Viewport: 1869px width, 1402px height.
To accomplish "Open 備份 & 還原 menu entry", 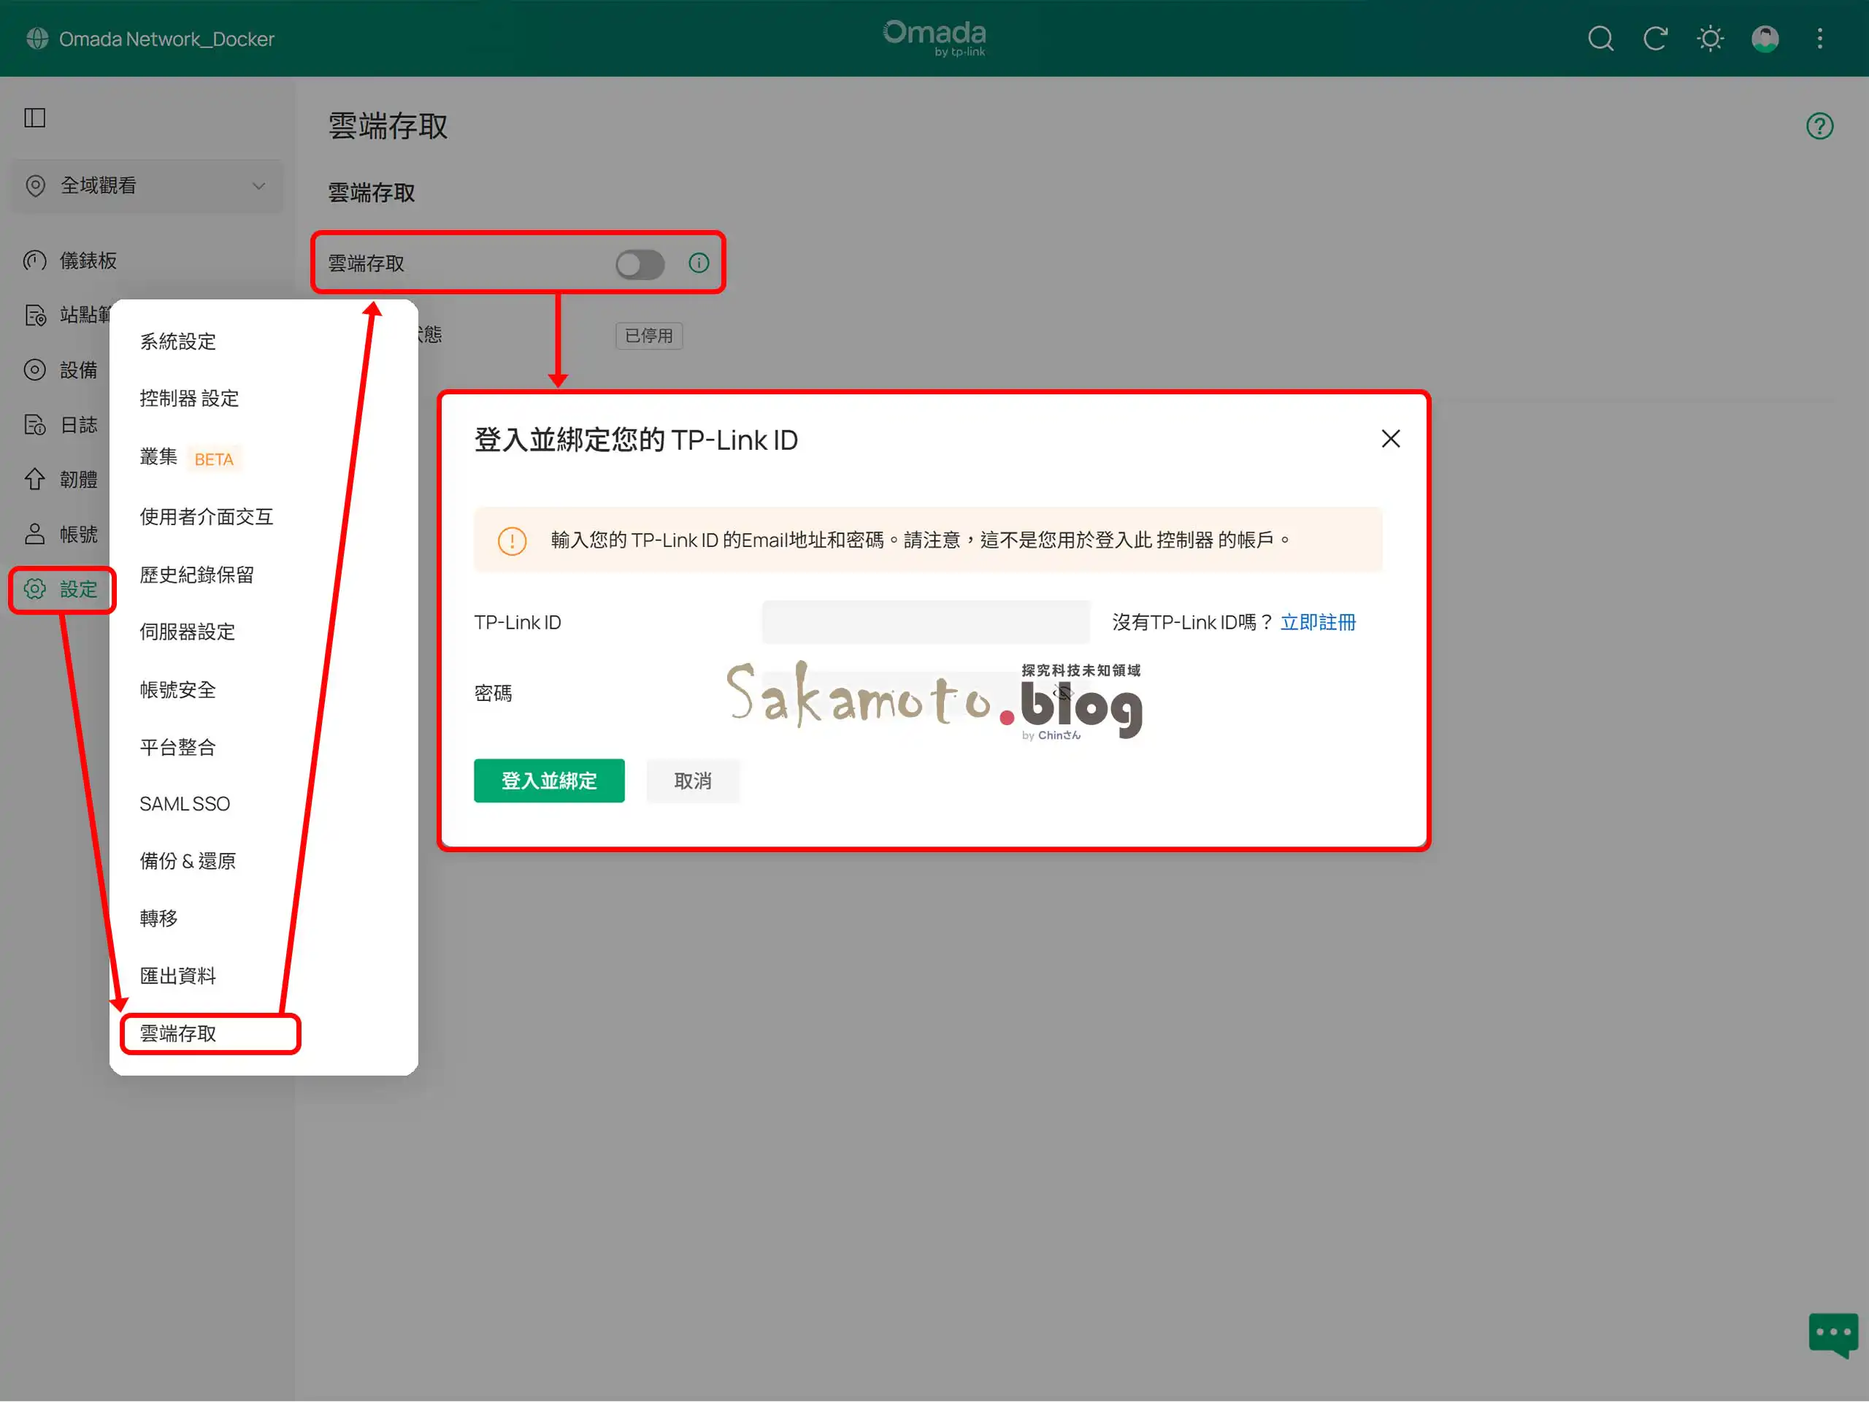I will (x=188, y=861).
